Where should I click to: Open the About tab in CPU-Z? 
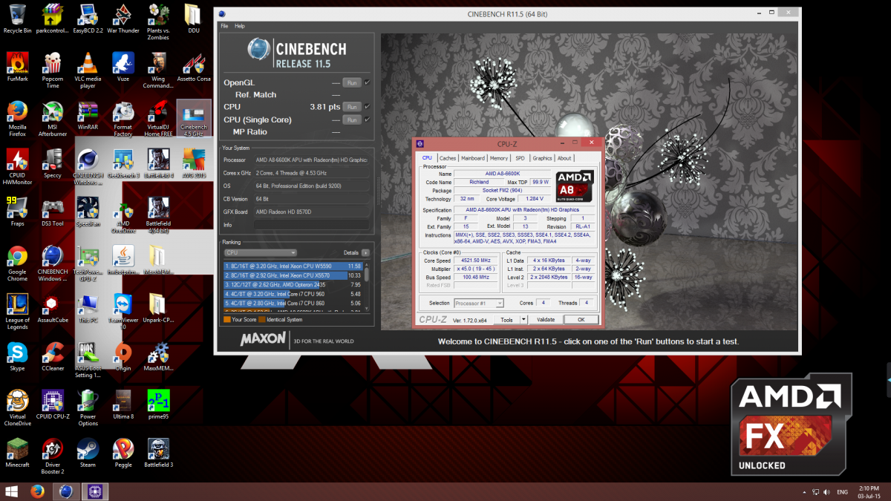(x=564, y=158)
